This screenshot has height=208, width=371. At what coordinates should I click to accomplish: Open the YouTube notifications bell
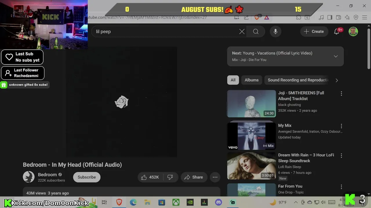(x=337, y=31)
